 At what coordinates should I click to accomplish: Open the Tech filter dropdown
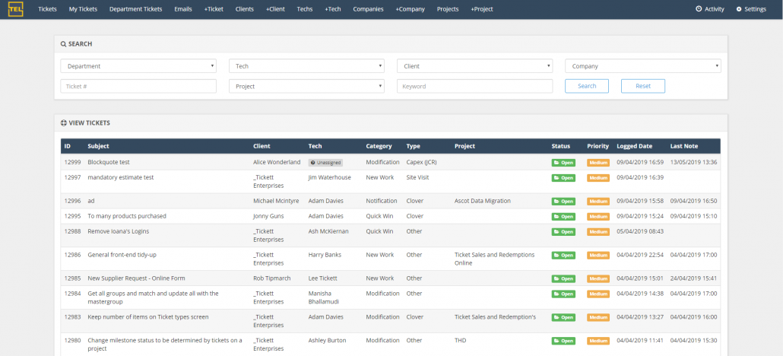306,66
